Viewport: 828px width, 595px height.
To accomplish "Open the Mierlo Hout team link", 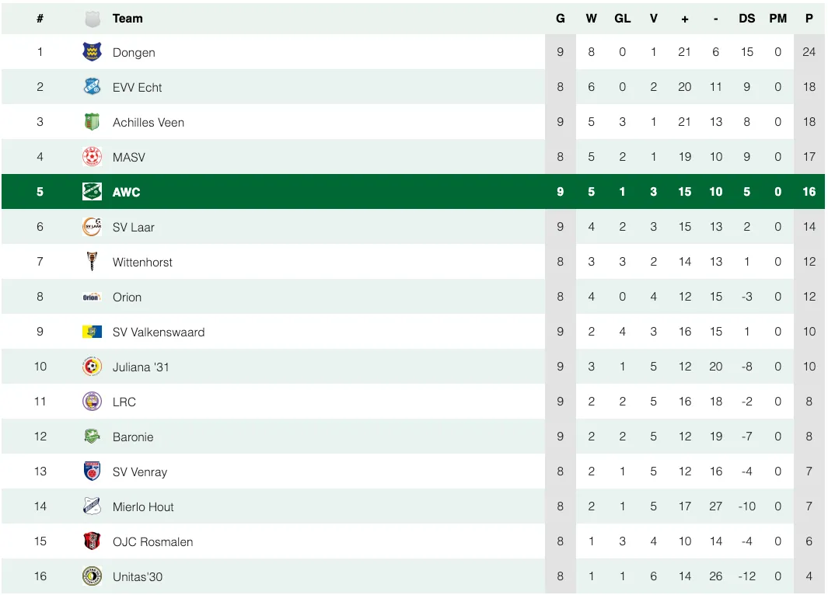I will [143, 506].
